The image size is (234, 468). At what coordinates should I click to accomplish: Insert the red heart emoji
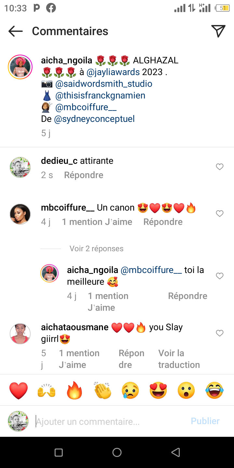tap(19, 390)
